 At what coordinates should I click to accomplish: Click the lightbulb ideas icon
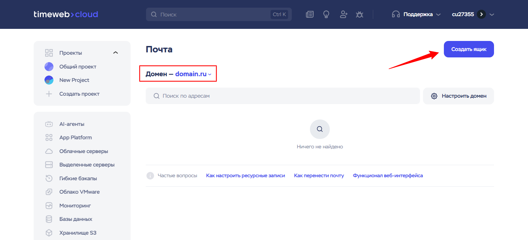326,14
